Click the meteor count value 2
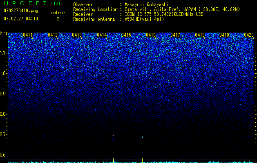 click(58, 19)
